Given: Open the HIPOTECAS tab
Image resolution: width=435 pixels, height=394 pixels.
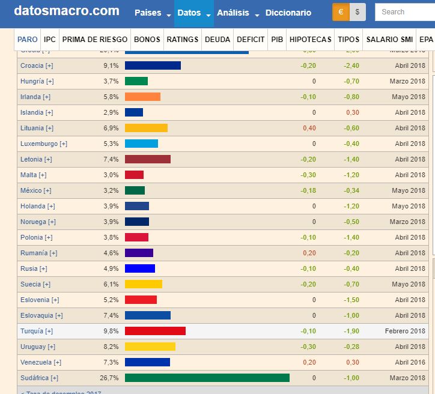Looking at the screenshot, I should (310, 40).
